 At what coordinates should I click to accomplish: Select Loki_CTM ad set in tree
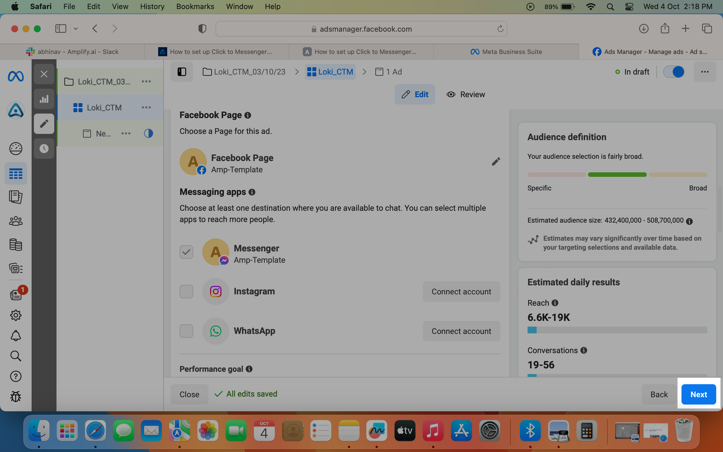[x=110, y=107]
